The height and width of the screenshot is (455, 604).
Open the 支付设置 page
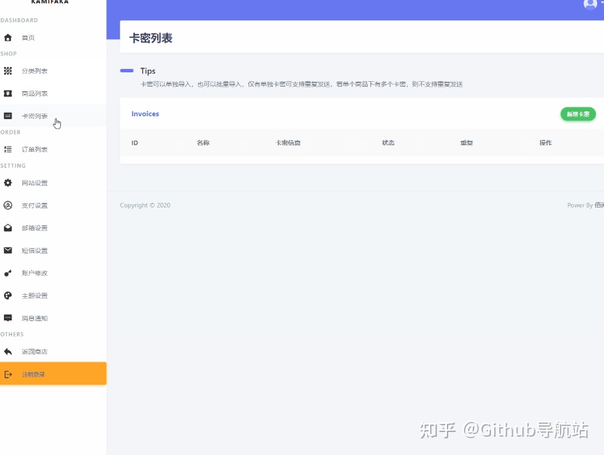pyautogui.click(x=53, y=206)
